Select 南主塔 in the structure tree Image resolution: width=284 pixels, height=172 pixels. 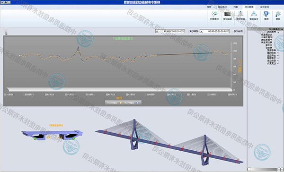coord(270,48)
